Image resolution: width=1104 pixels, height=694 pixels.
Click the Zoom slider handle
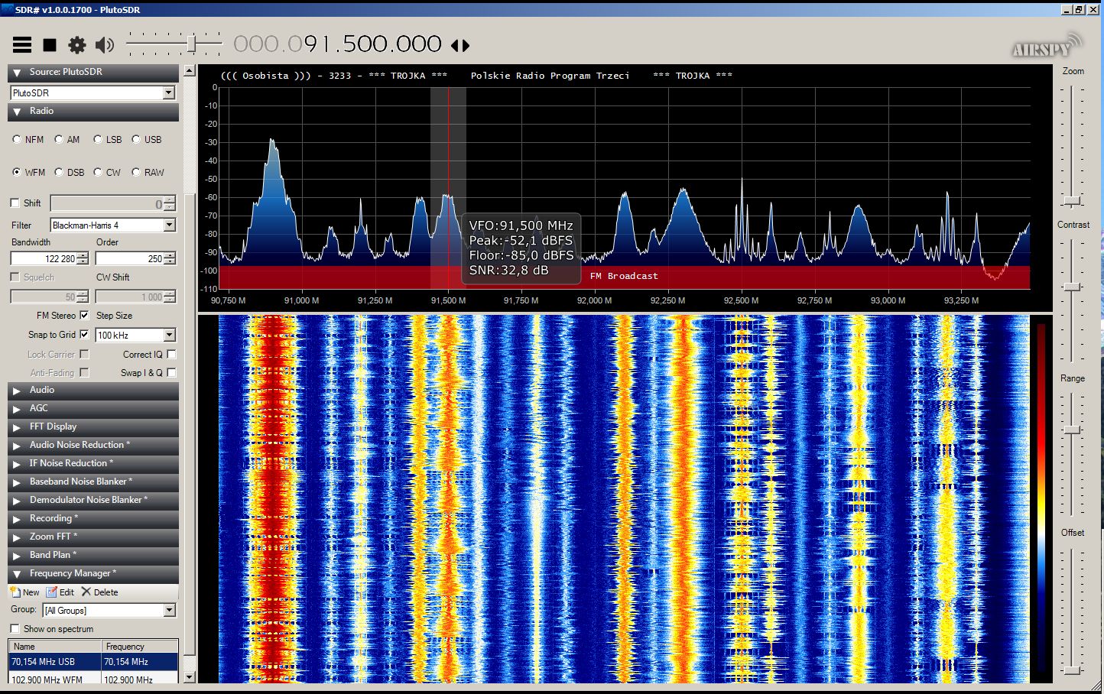(x=1073, y=201)
